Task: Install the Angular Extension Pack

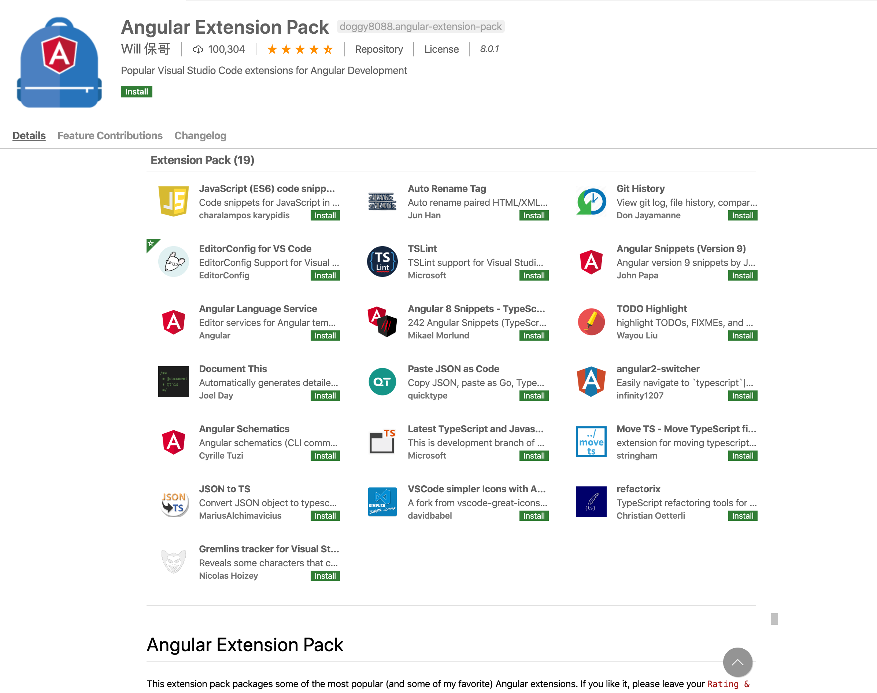Action: click(x=136, y=92)
